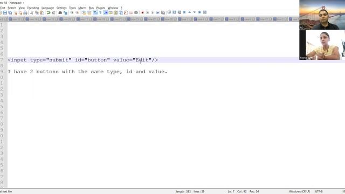
Task: Click 'Pos : 54' in status bar
Action: (254, 192)
